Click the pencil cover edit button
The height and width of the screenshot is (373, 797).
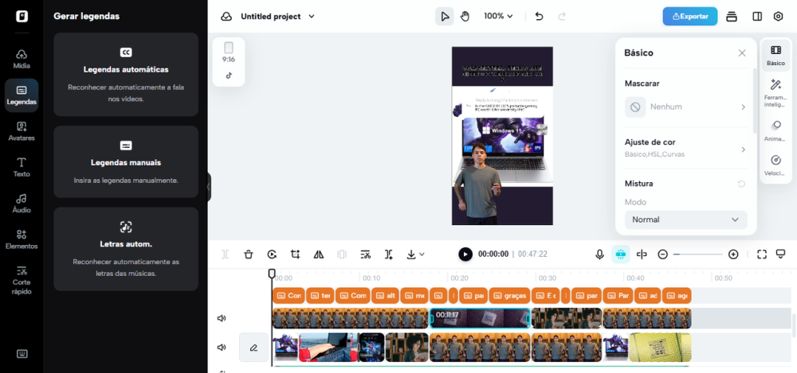(253, 348)
